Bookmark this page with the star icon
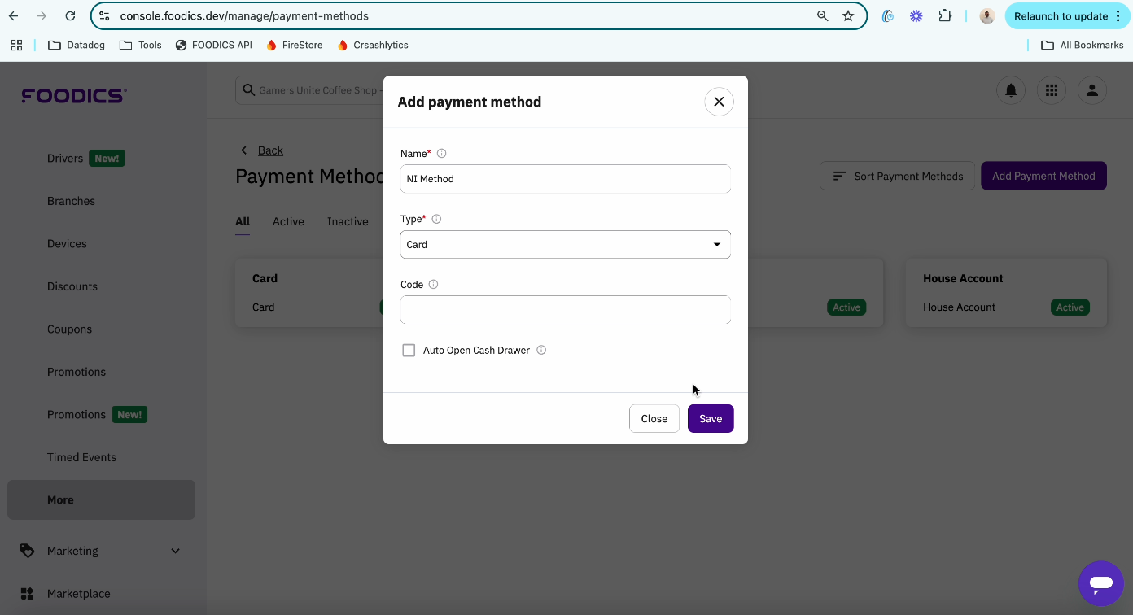Viewport: 1133px width, 615px height. 848,16
